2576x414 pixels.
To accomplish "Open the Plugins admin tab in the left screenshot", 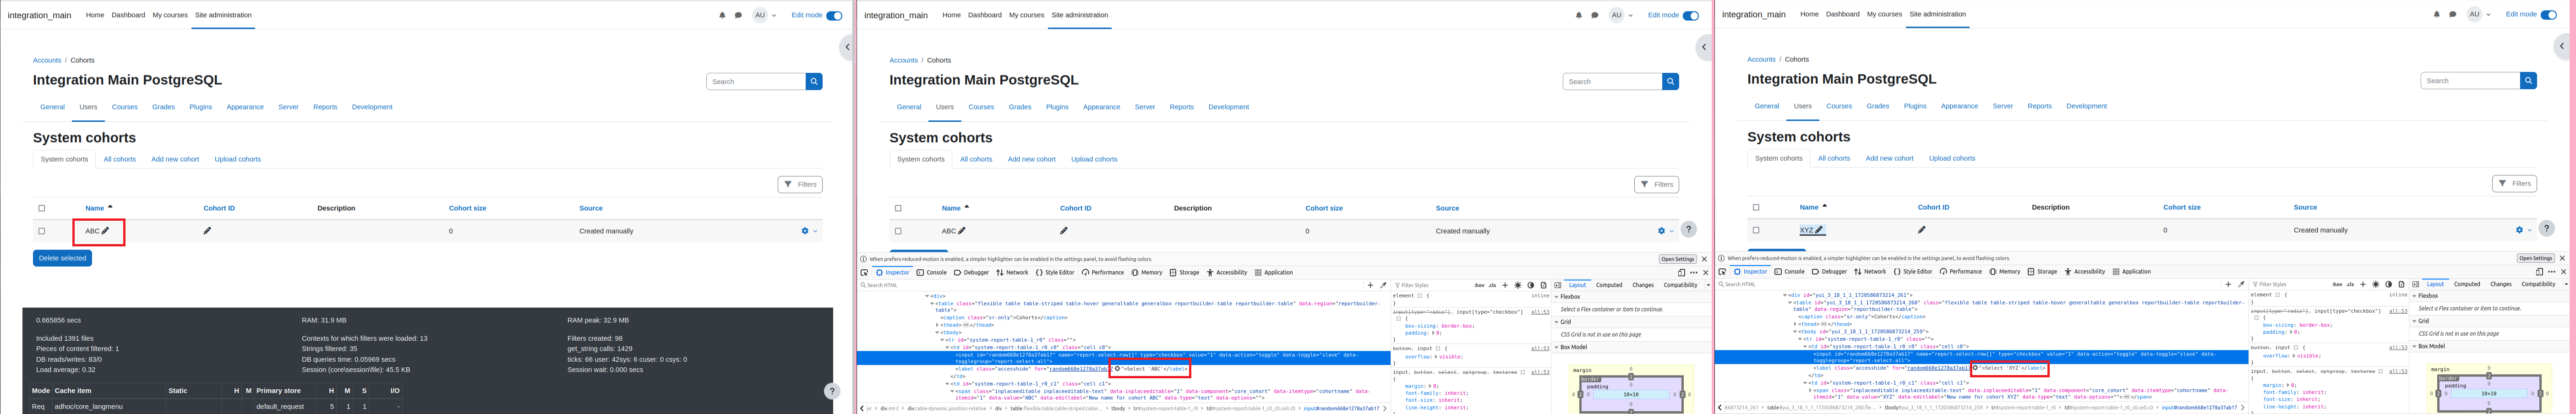I will point(201,107).
